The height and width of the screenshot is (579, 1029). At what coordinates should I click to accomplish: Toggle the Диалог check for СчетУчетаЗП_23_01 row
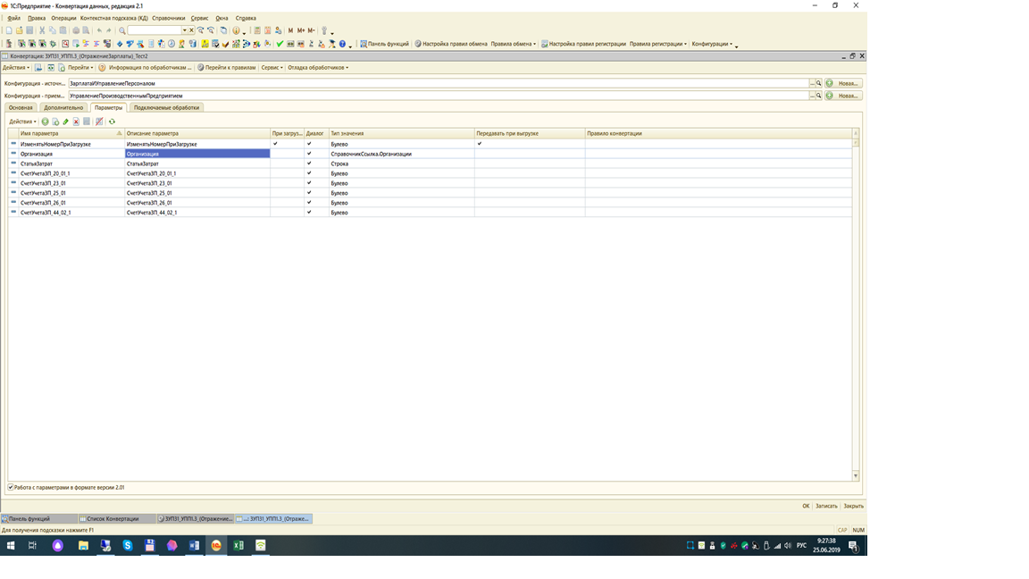coord(309,183)
